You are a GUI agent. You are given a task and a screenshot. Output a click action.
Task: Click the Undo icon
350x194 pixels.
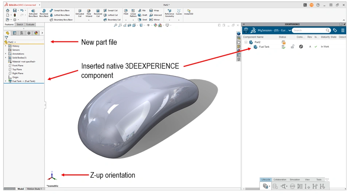click(22, 11)
